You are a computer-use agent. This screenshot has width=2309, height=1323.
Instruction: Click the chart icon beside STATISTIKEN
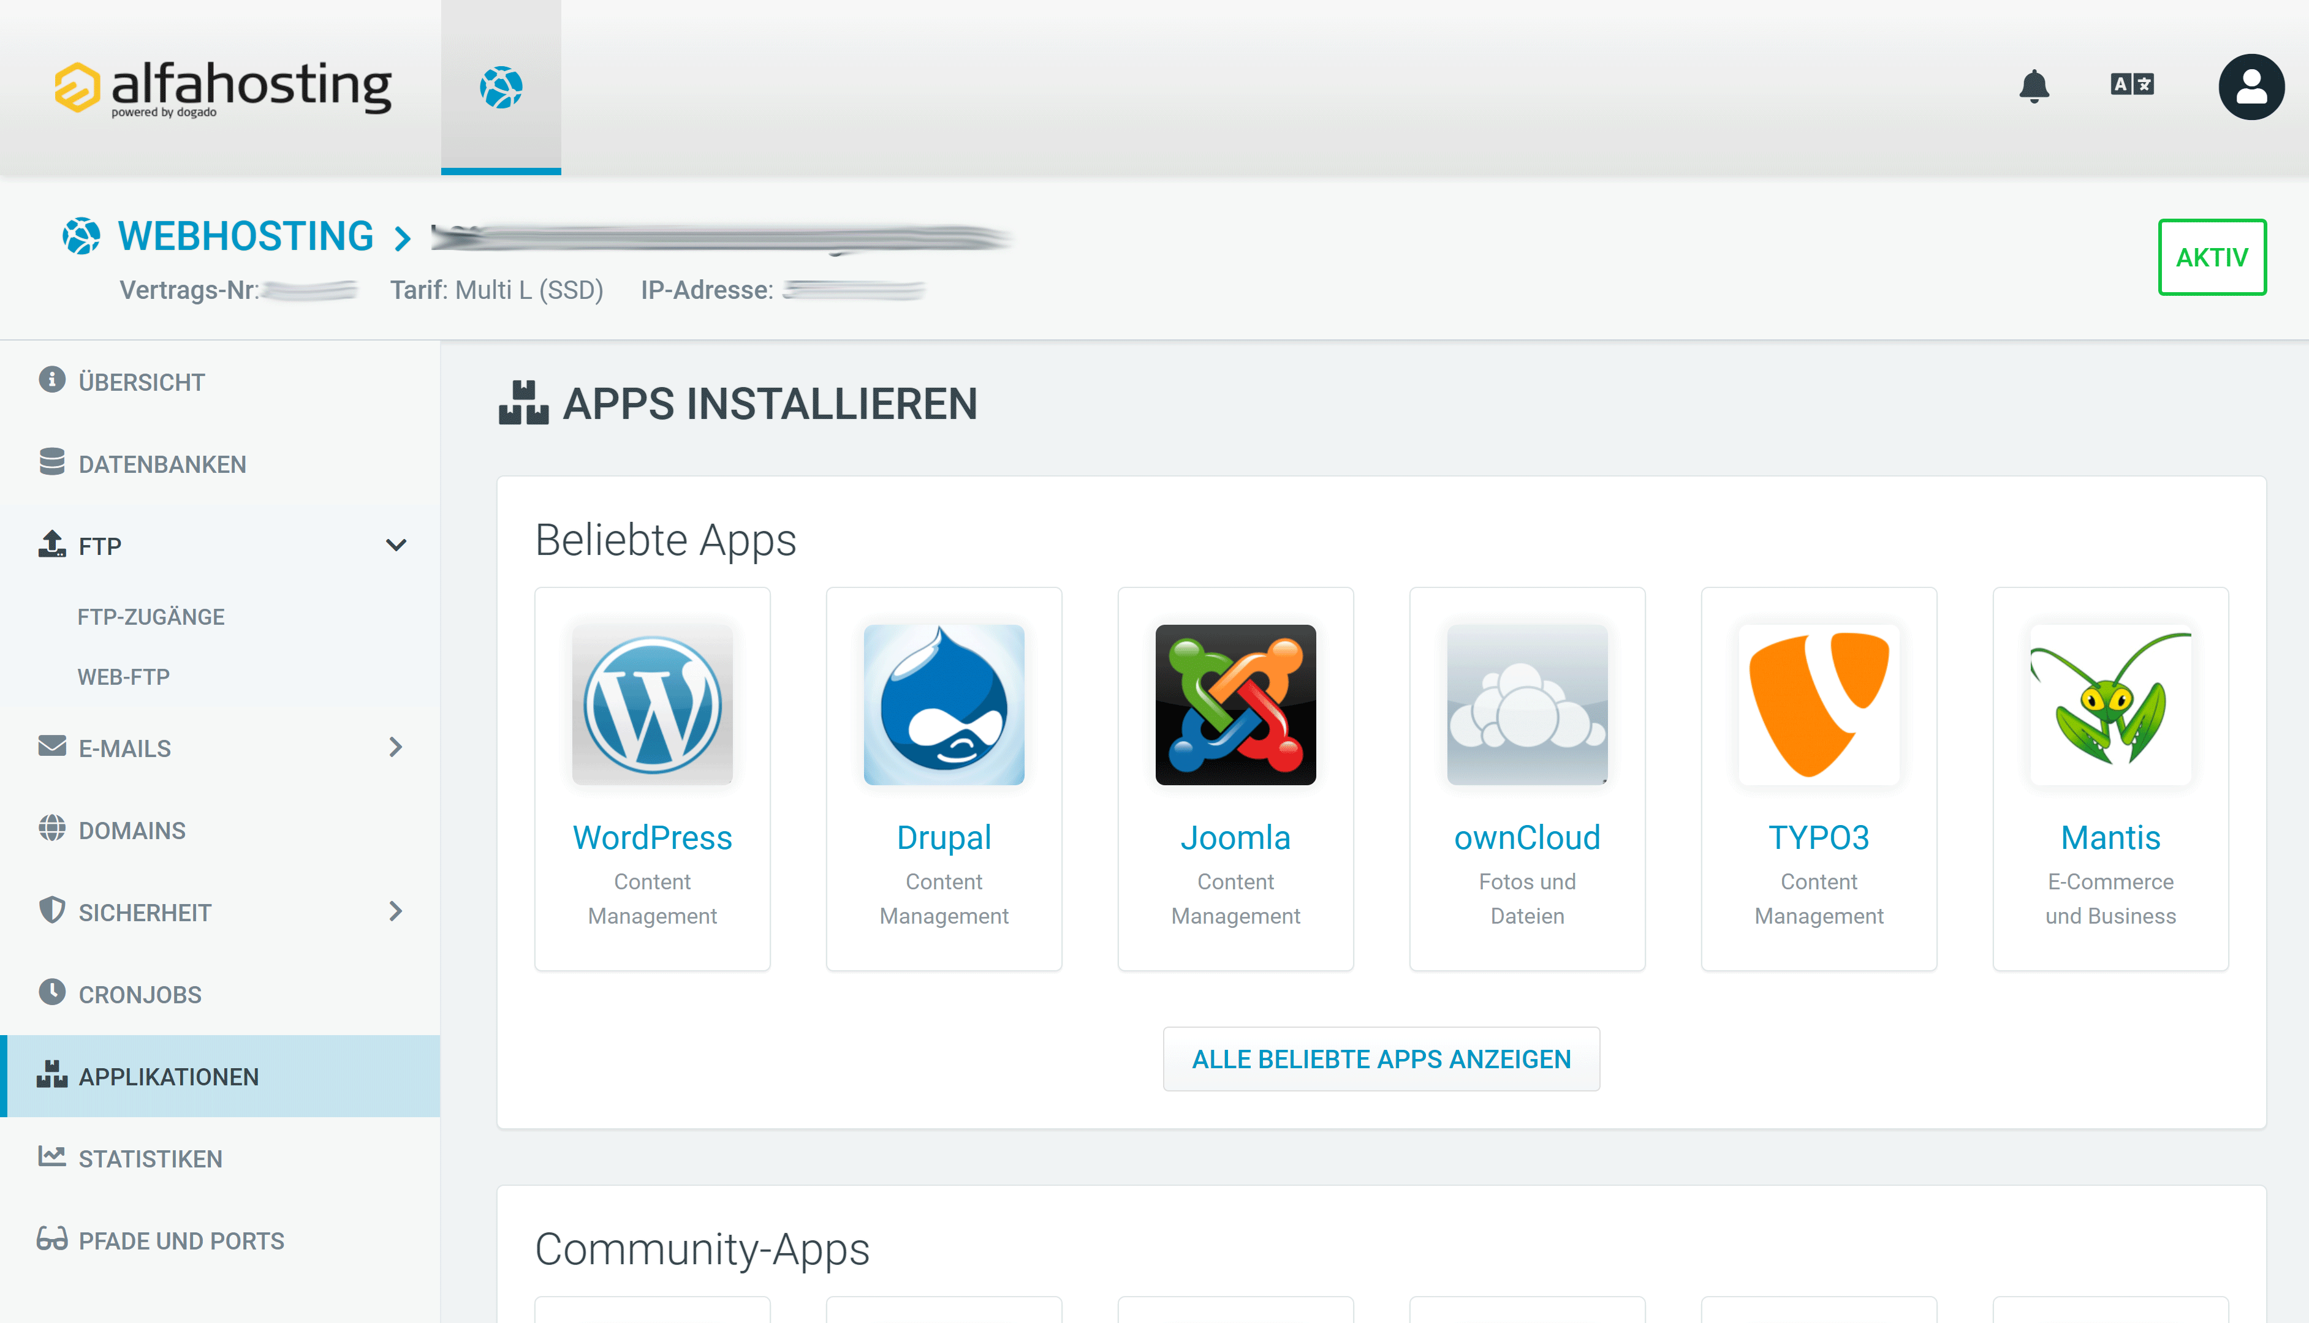tap(52, 1157)
